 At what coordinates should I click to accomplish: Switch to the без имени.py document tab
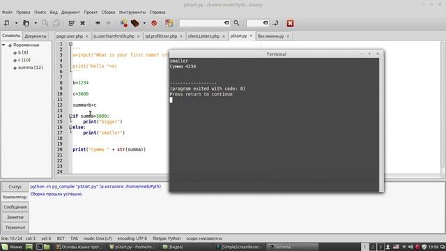[x=271, y=36]
